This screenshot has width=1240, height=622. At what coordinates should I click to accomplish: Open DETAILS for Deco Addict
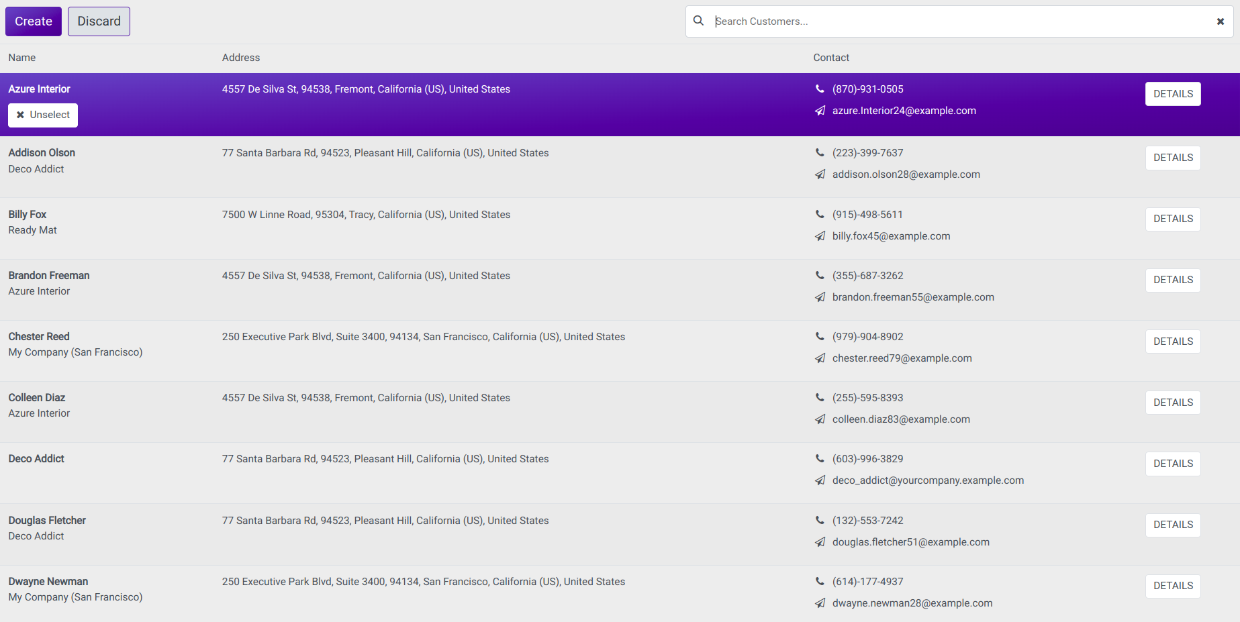[x=1172, y=464]
